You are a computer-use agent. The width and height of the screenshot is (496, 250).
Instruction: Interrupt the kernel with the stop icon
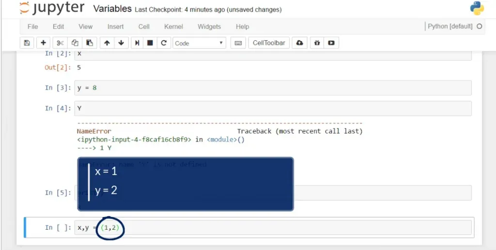pyautogui.click(x=150, y=43)
